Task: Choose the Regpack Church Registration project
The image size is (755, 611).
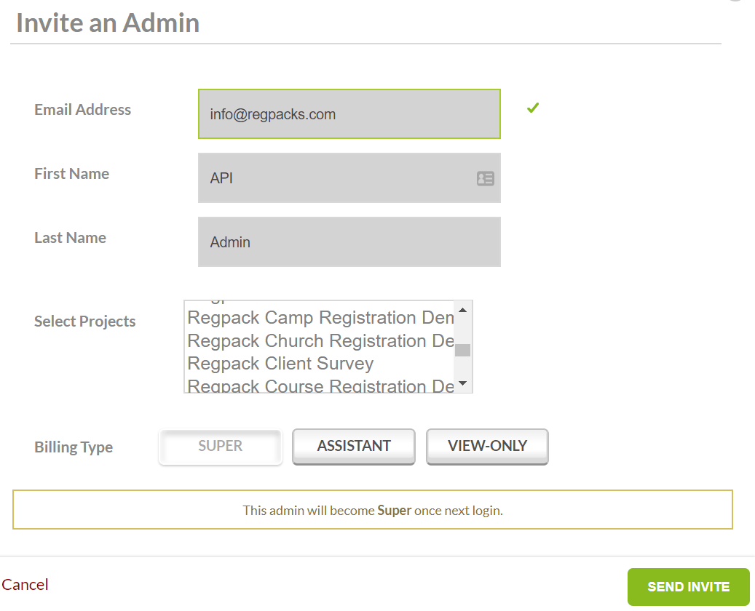Action: (320, 341)
